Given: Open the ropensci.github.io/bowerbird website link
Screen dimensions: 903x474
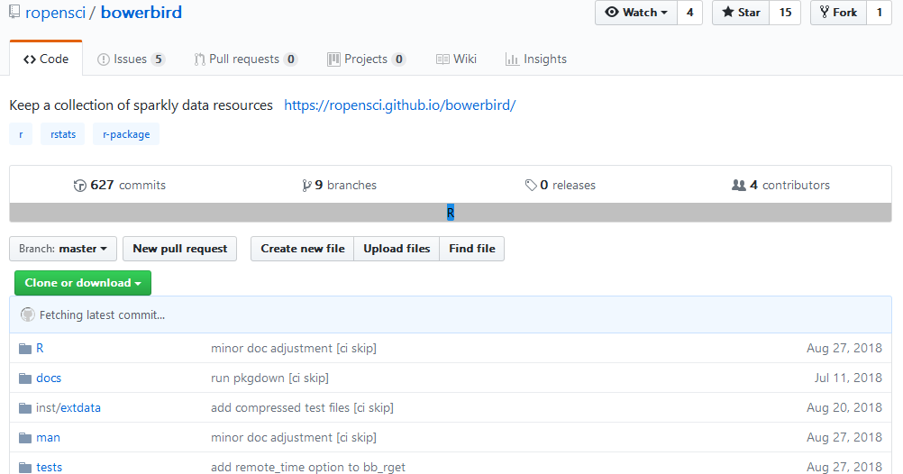Looking at the screenshot, I should pos(399,105).
